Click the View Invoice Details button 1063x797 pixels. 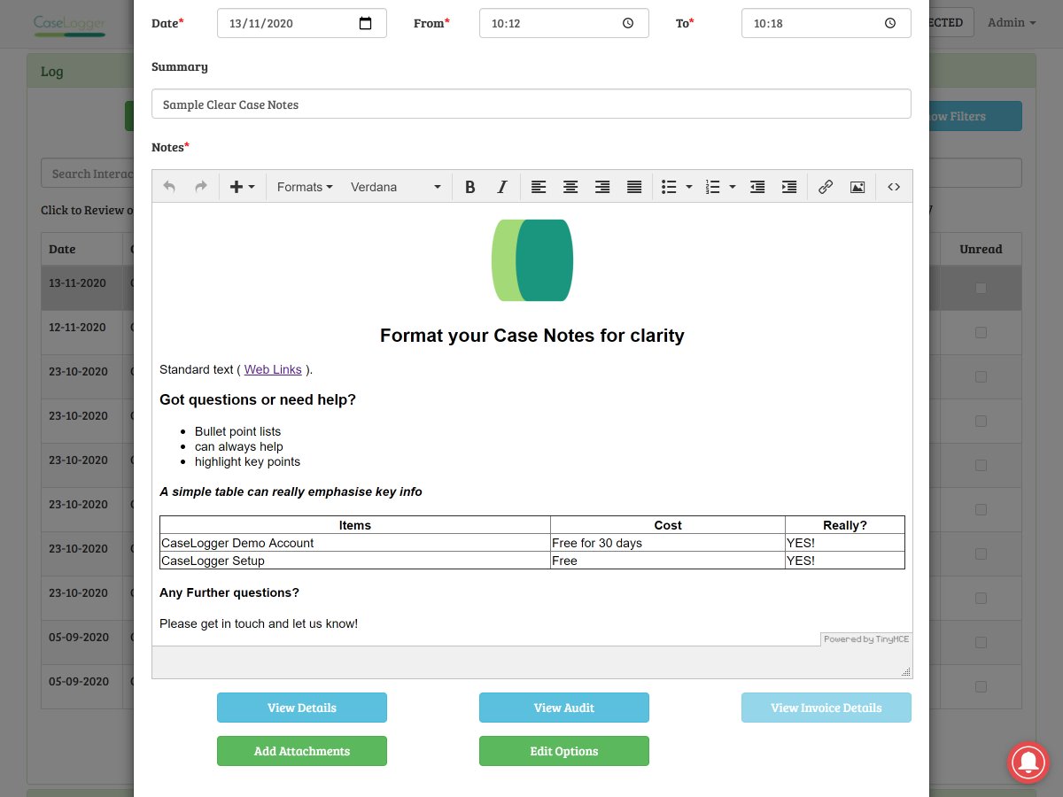[826, 708]
